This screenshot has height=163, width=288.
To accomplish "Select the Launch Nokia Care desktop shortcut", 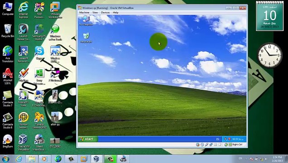I will (24, 33).
